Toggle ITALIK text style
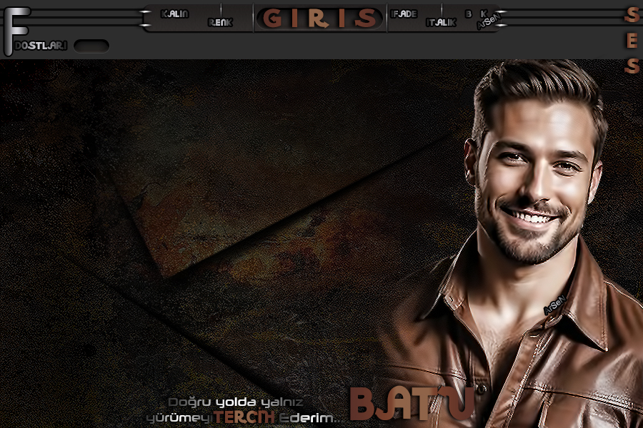The height and width of the screenshot is (428, 643). tap(441, 23)
